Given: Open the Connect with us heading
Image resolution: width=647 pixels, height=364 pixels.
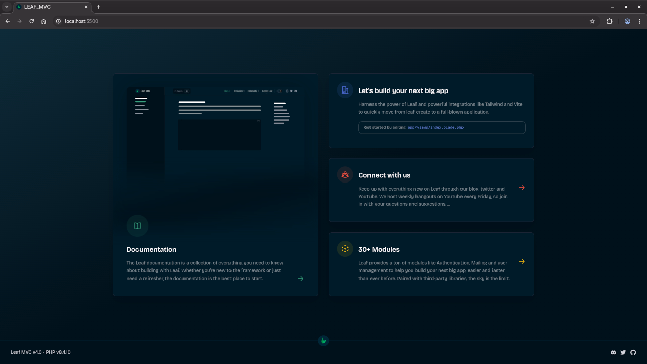Looking at the screenshot, I should point(385,175).
